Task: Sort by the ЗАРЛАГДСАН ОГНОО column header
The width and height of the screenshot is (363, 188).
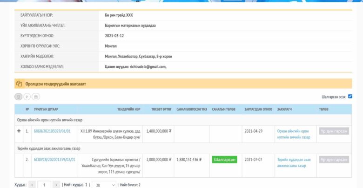Action: pyautogui.click(x=258, y=110)
